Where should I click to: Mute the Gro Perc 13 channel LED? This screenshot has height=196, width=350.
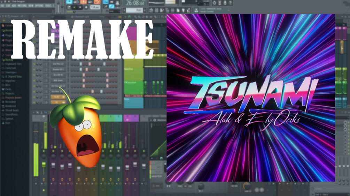[x=34, y=64]
